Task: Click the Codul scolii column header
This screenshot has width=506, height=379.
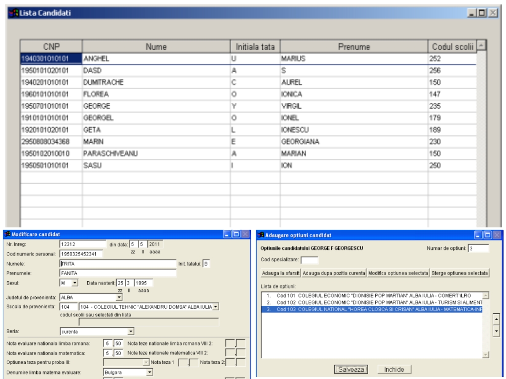Action: click(x=452, y=47)
